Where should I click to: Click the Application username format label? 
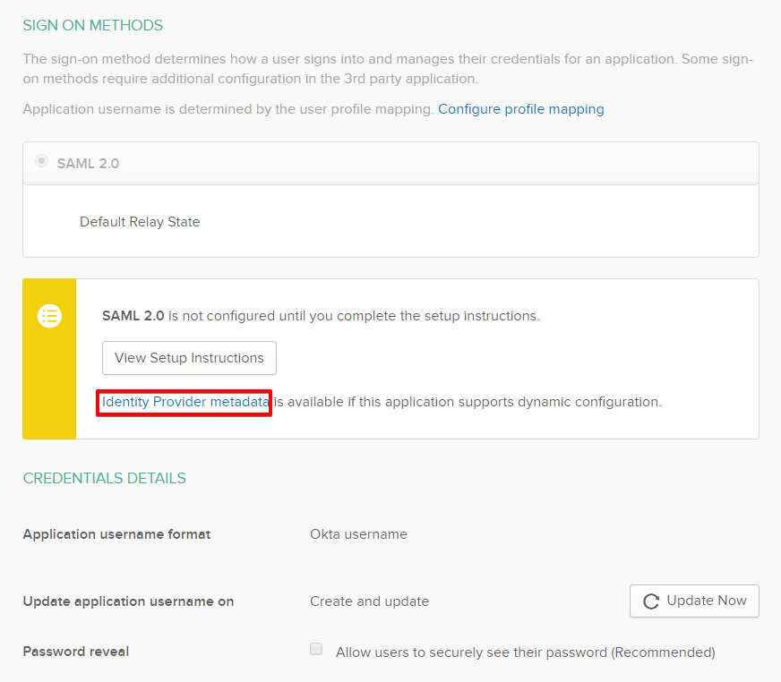pyautogui.click(x=117, y=533)
